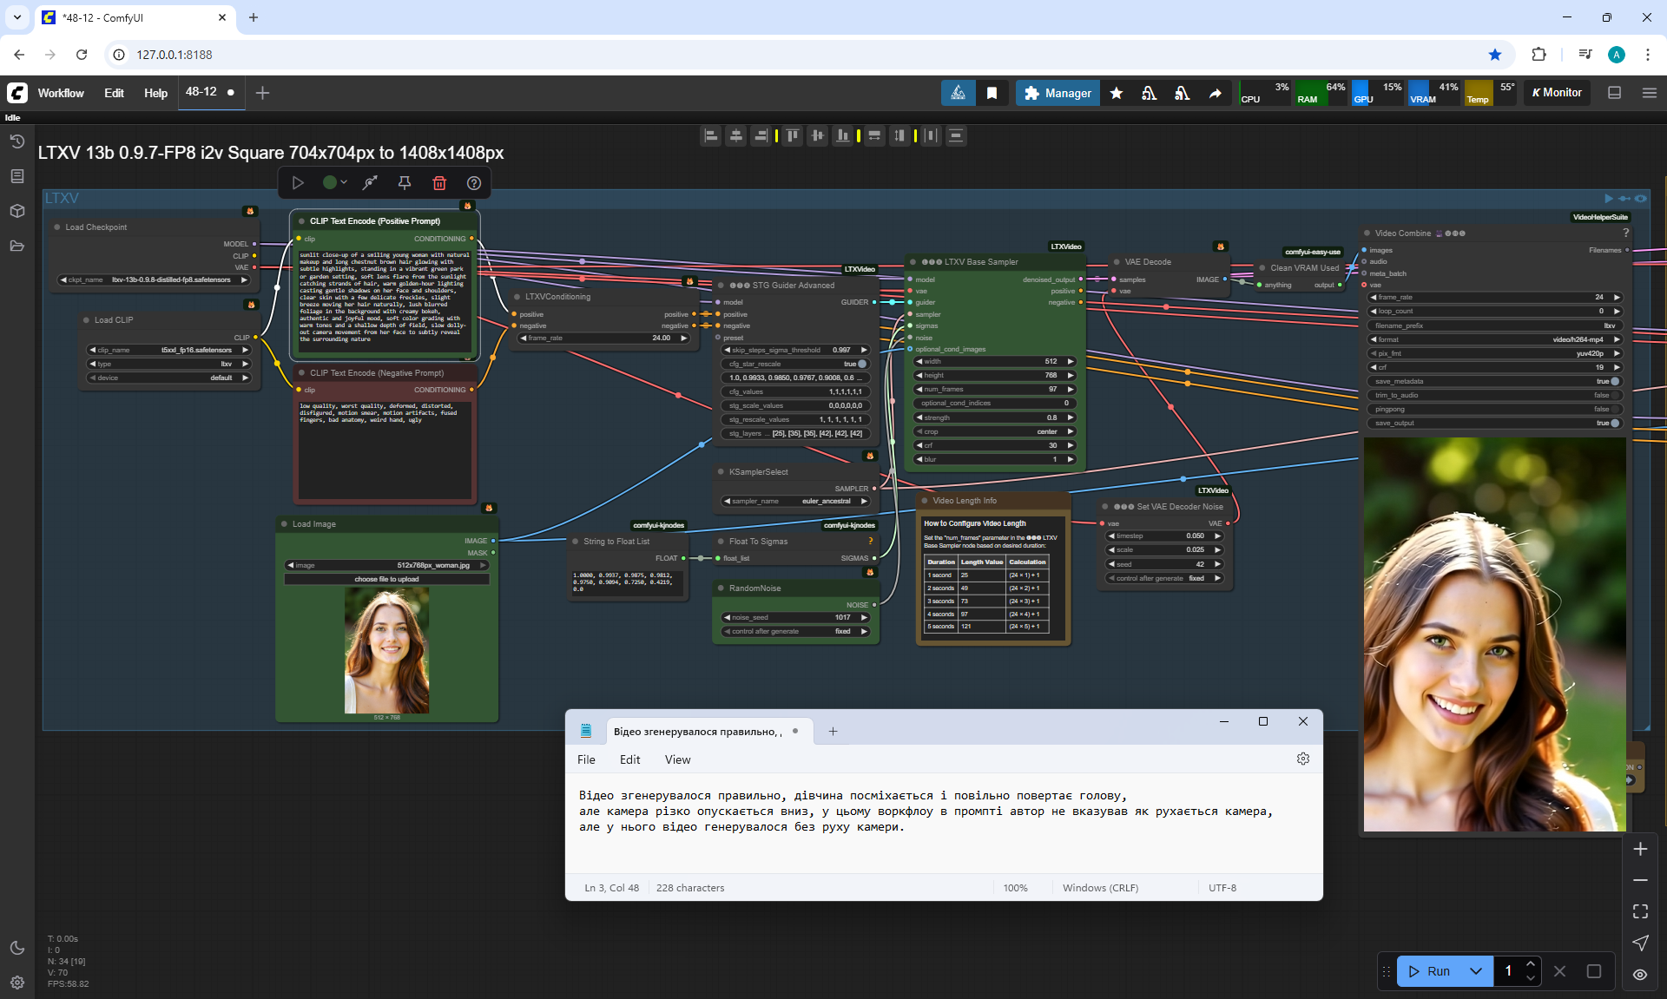The height and width of the screenshot is (999, 1667).
Task: Open the queue history sidebar icon
Action: (x=16, y=141)
